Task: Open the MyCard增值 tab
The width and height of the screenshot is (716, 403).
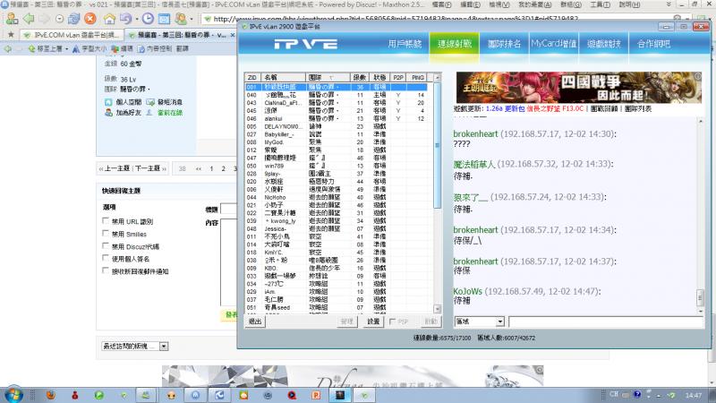Action: (x=554, y=44)
